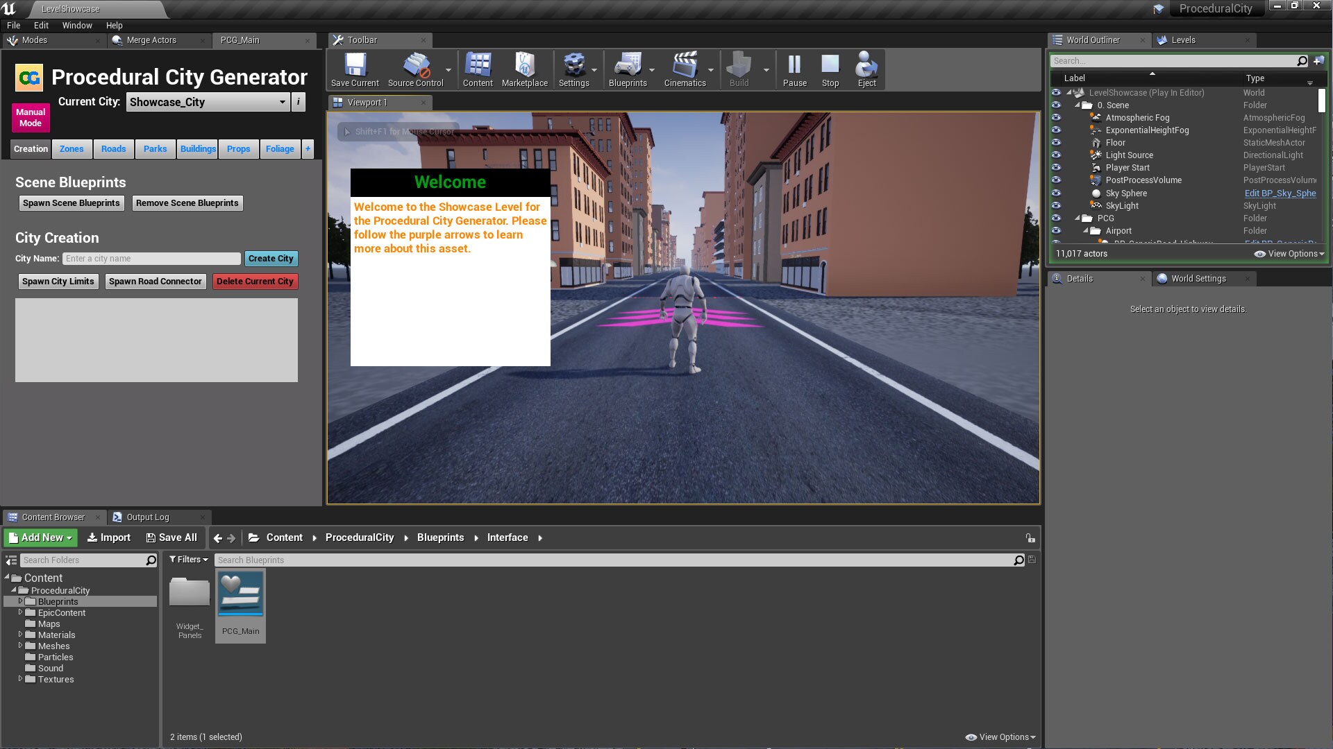The image size is (1333, 749).
Task: Toggle the Manual Mode button
Action: click(31, 117)
